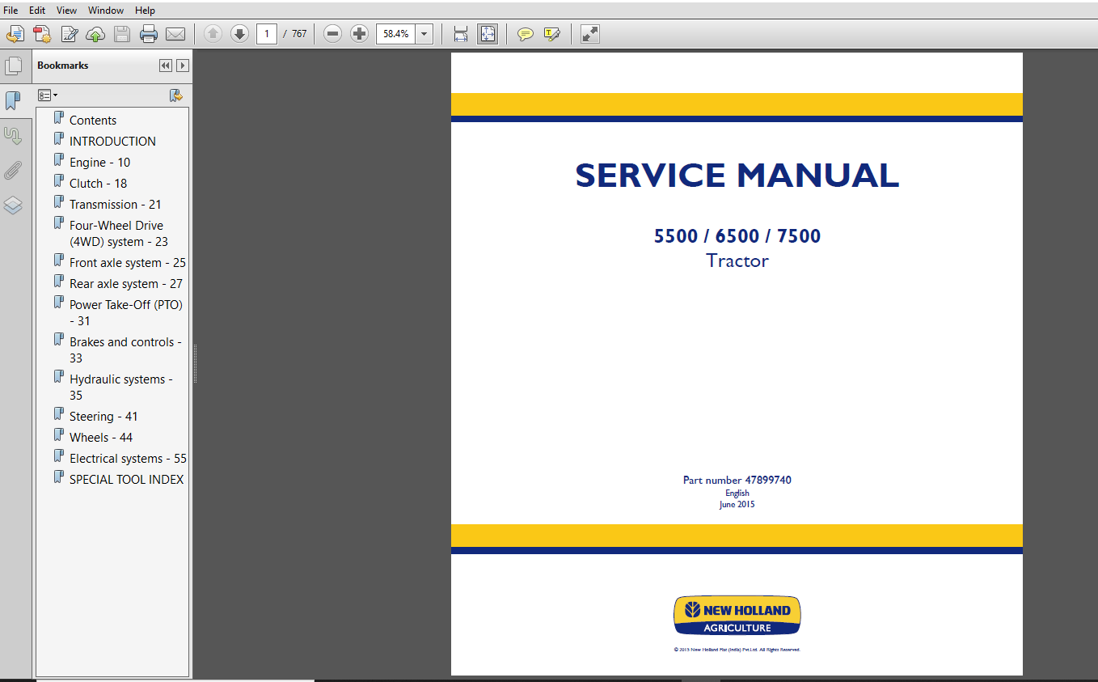Zoom out with the minus button
This screenshot has height=682, width=1098.
pos(332,34)
